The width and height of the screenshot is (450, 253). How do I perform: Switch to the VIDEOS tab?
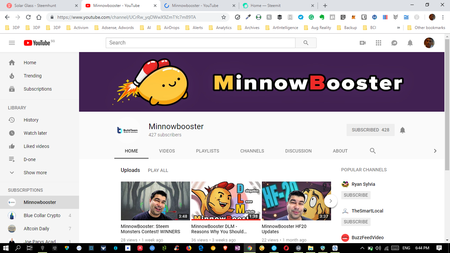(167, 151)
